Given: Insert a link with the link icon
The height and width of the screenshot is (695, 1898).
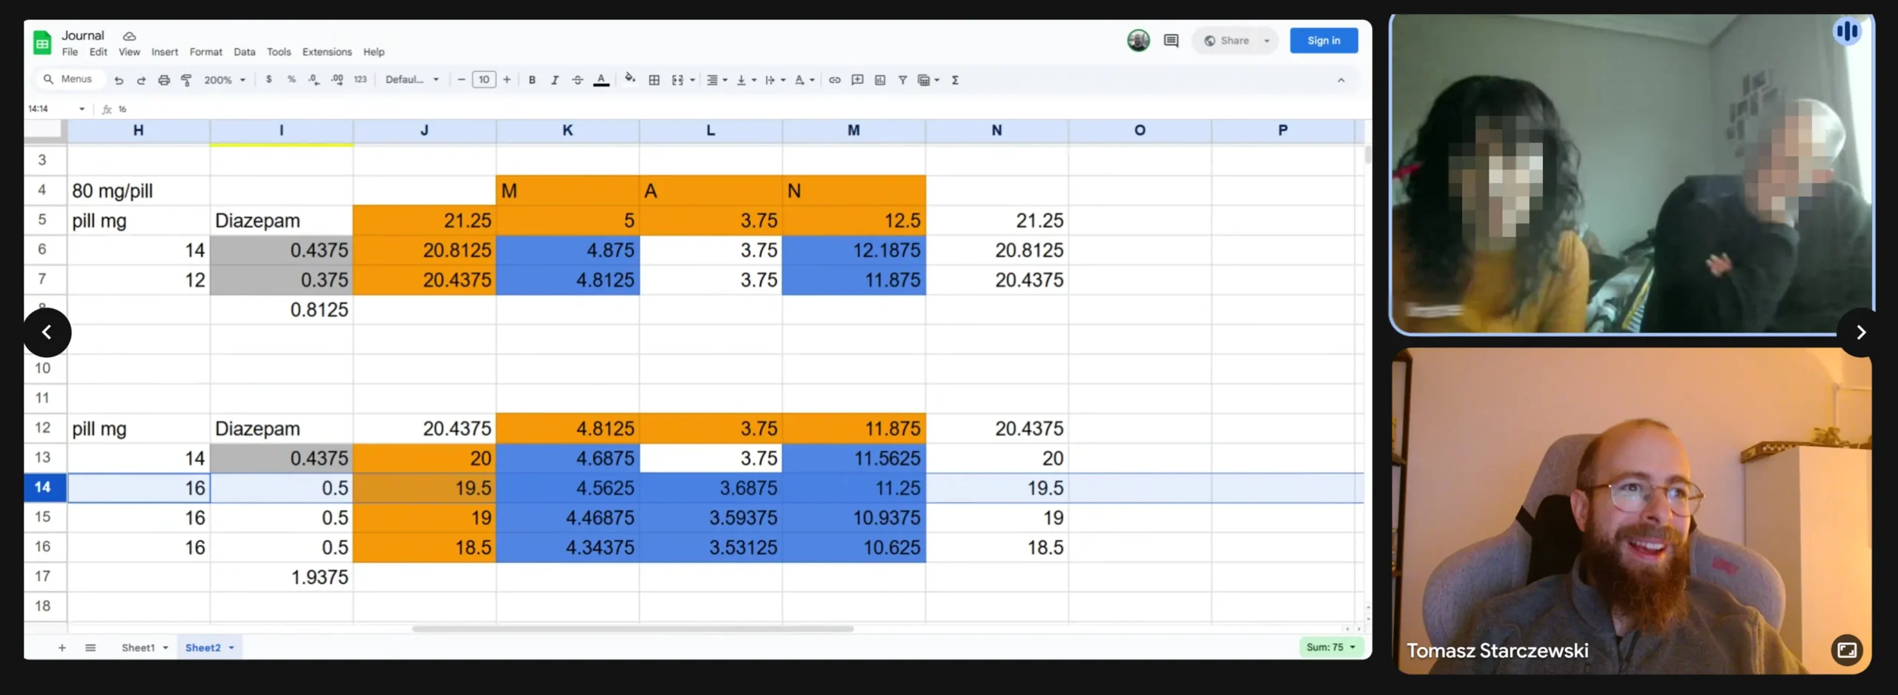Looking at the screenshot, I should 834,80.
